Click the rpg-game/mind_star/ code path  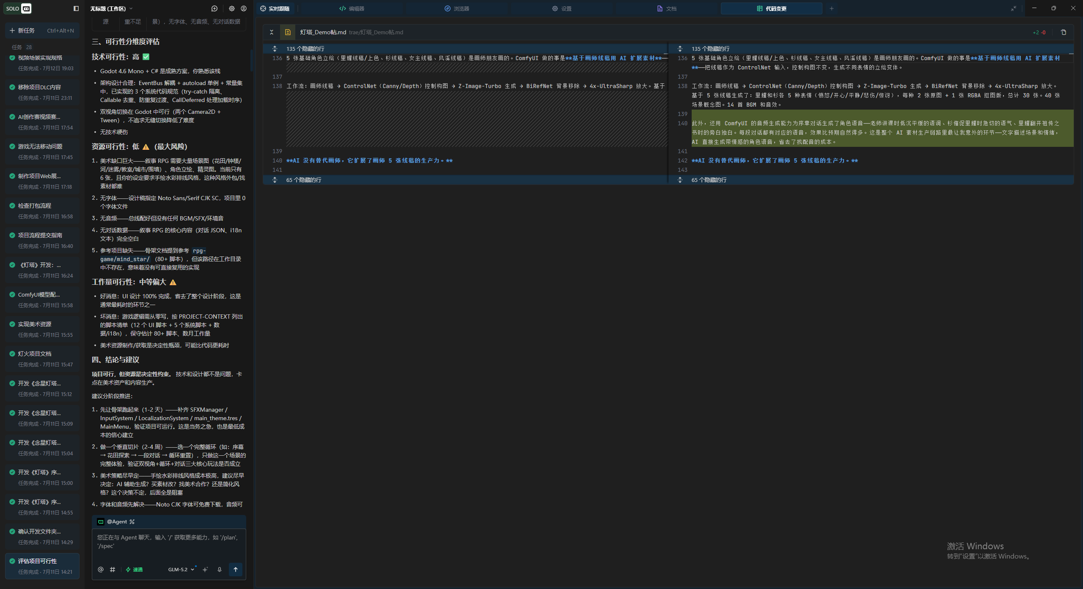pos(153,255)
